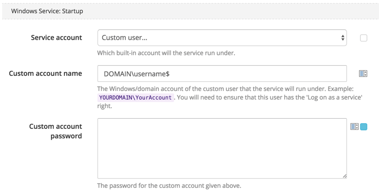Click 'Which built-in account will the service run under' text

pyautogui.click(x=166, y=53)
